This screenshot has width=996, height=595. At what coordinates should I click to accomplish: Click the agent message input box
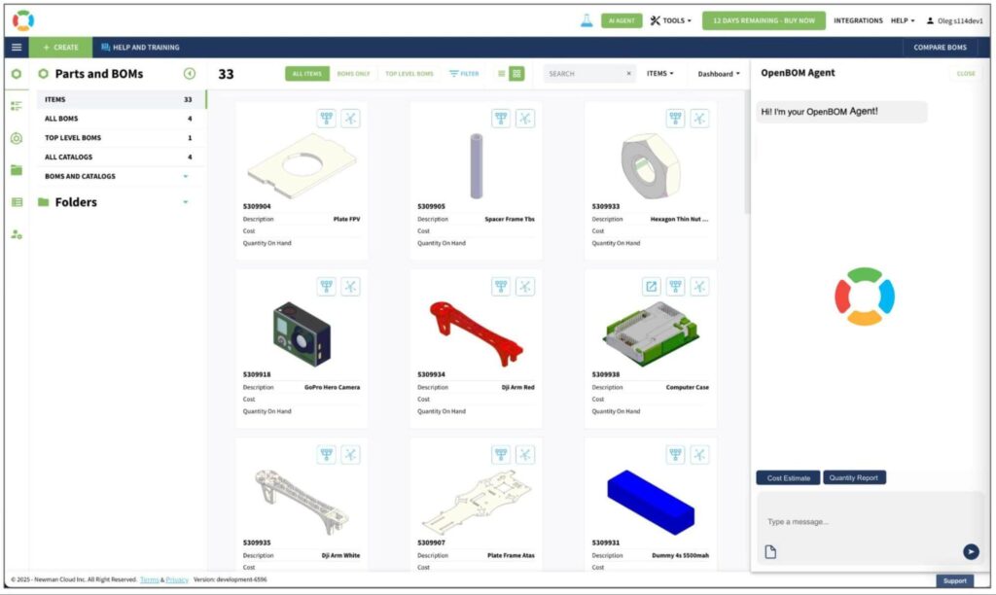tap(867, 522)
